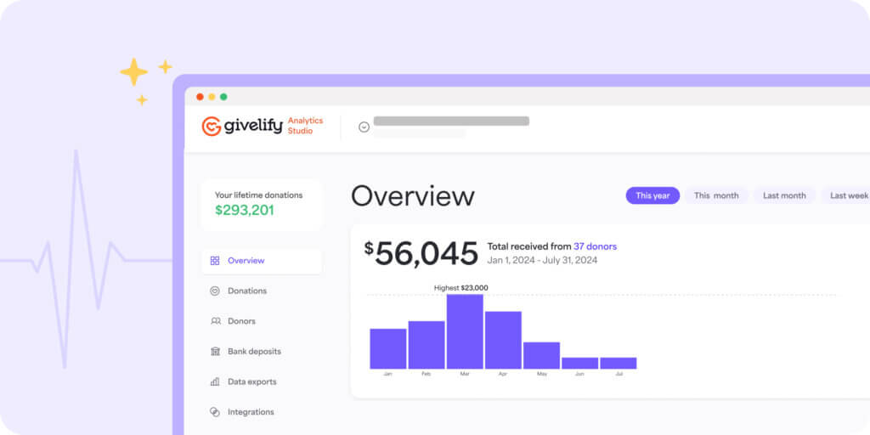Switch range to This month
The image size is (870, 435).
tap(716, 195)
